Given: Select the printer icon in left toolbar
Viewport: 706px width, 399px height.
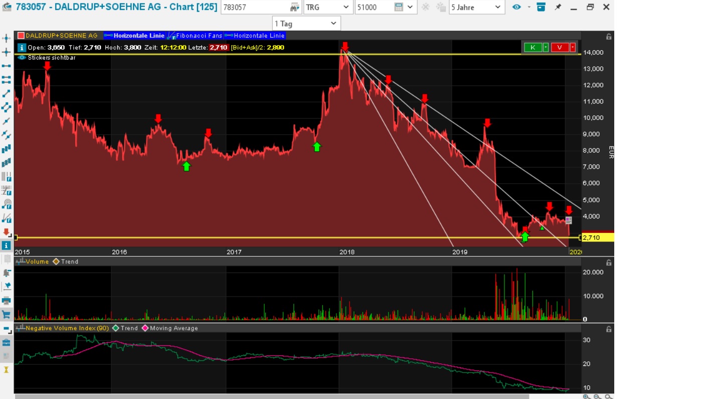Looking at the screenshot, I should coord(7,301).
